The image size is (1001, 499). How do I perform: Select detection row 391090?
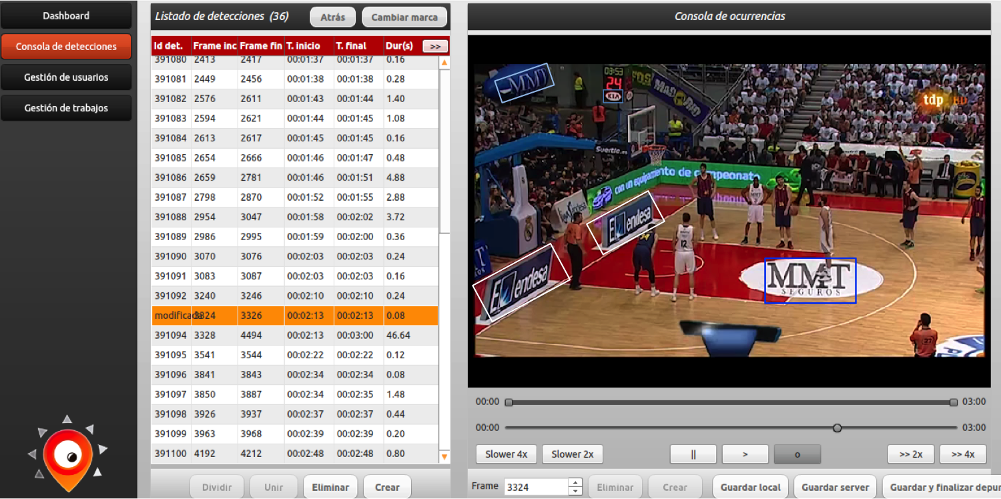click(295, 256)
